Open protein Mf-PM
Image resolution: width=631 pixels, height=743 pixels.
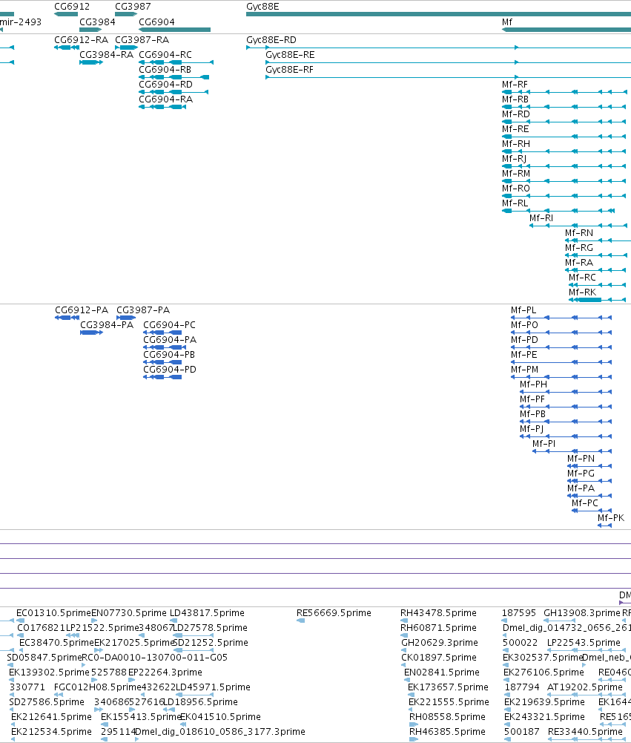[524, 370]
